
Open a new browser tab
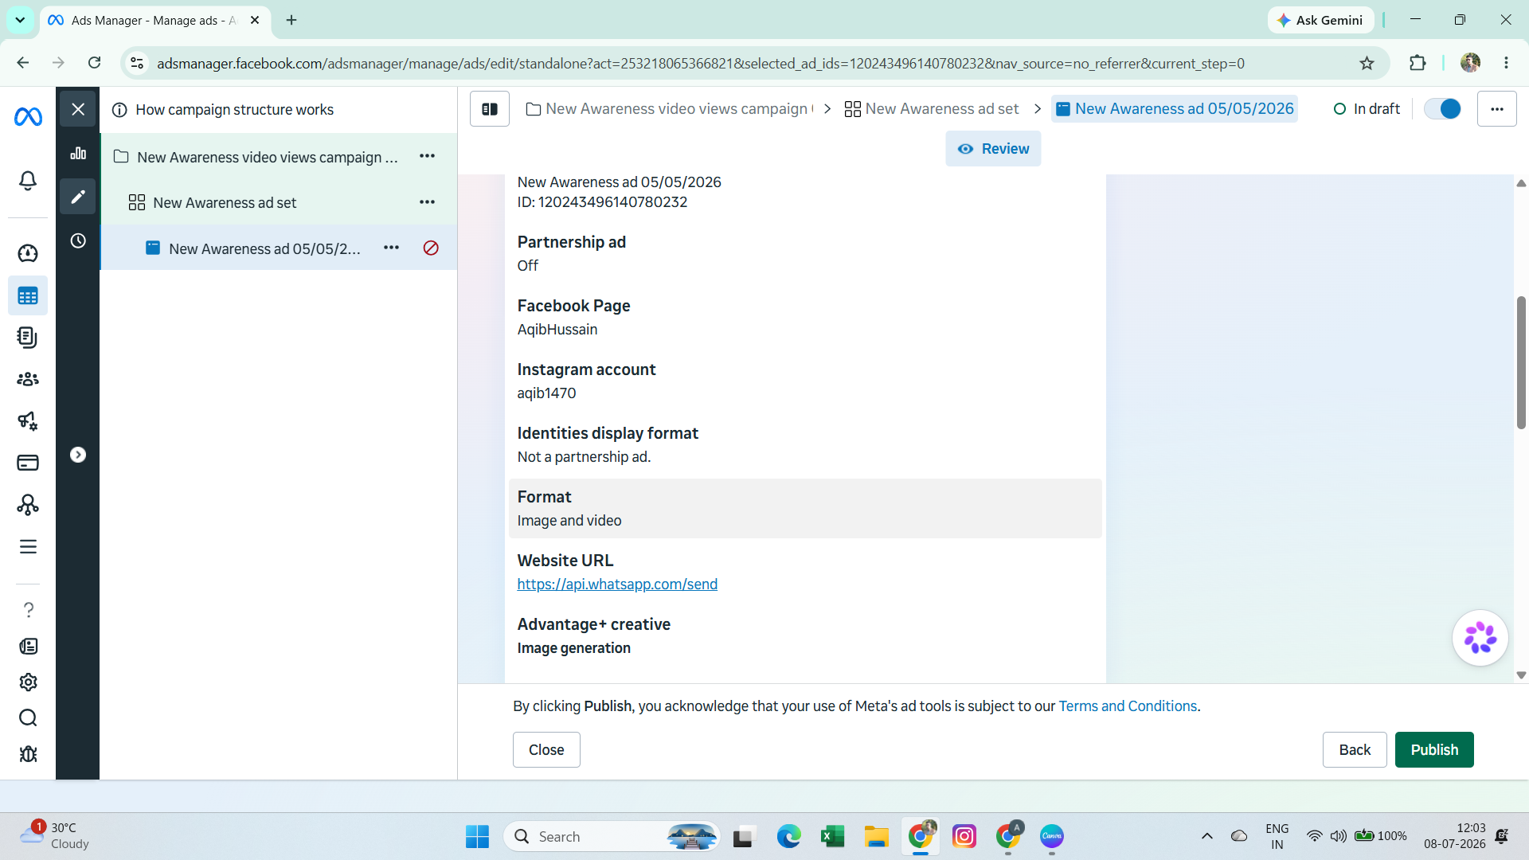tap(291, 21)
